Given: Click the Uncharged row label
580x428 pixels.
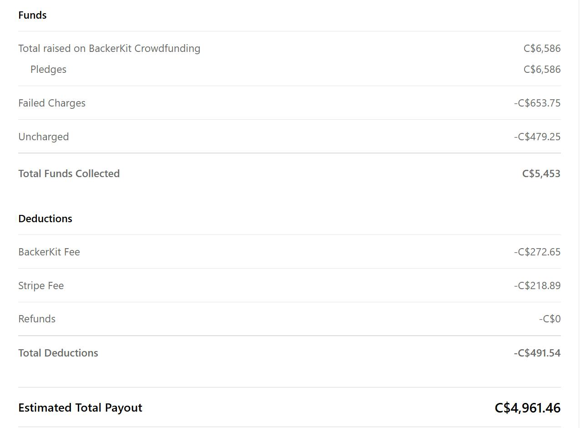Looking at the screenshot, I should pyautogui.click(x=44, y=137).
